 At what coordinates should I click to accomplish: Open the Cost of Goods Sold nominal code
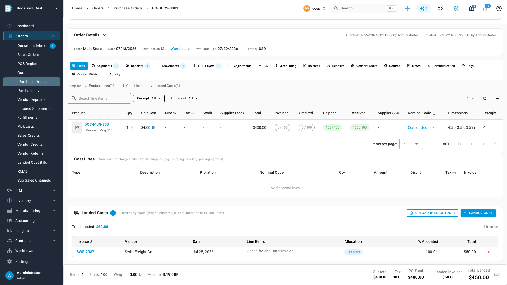424,127
